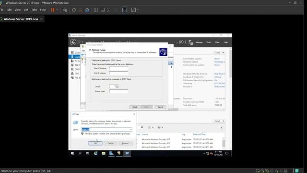Enter full screen mode icon in VMware toolbar
Screen dimensions: 307x173
click(109, 10)
